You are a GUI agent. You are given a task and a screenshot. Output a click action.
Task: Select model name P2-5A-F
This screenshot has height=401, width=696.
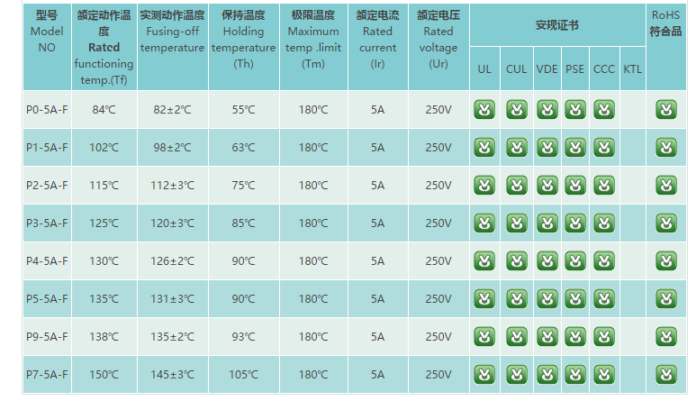[x=47, y=186]
